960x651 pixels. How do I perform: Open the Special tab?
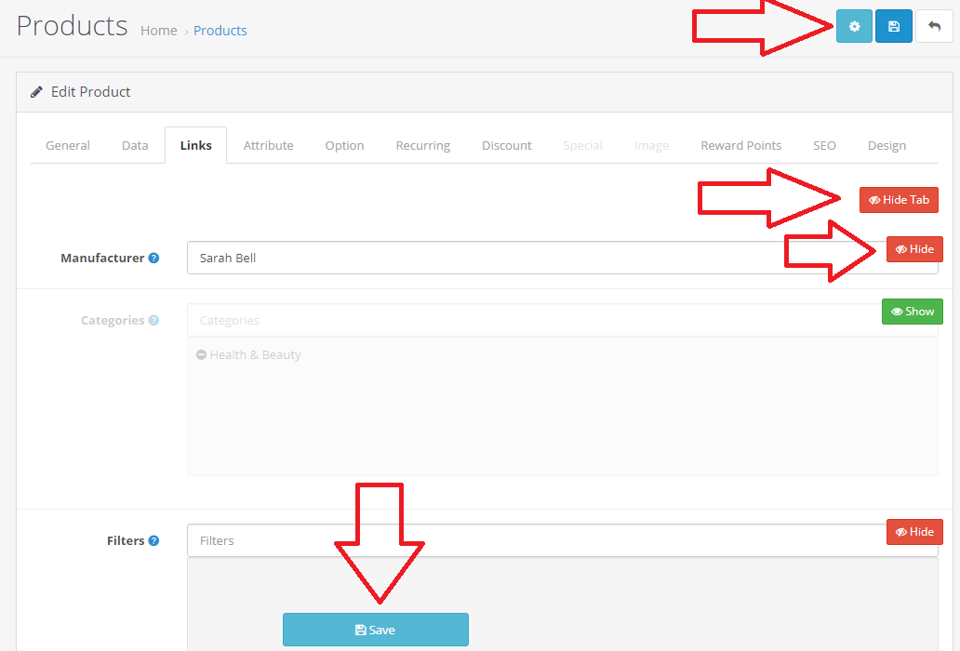(583, 146)
